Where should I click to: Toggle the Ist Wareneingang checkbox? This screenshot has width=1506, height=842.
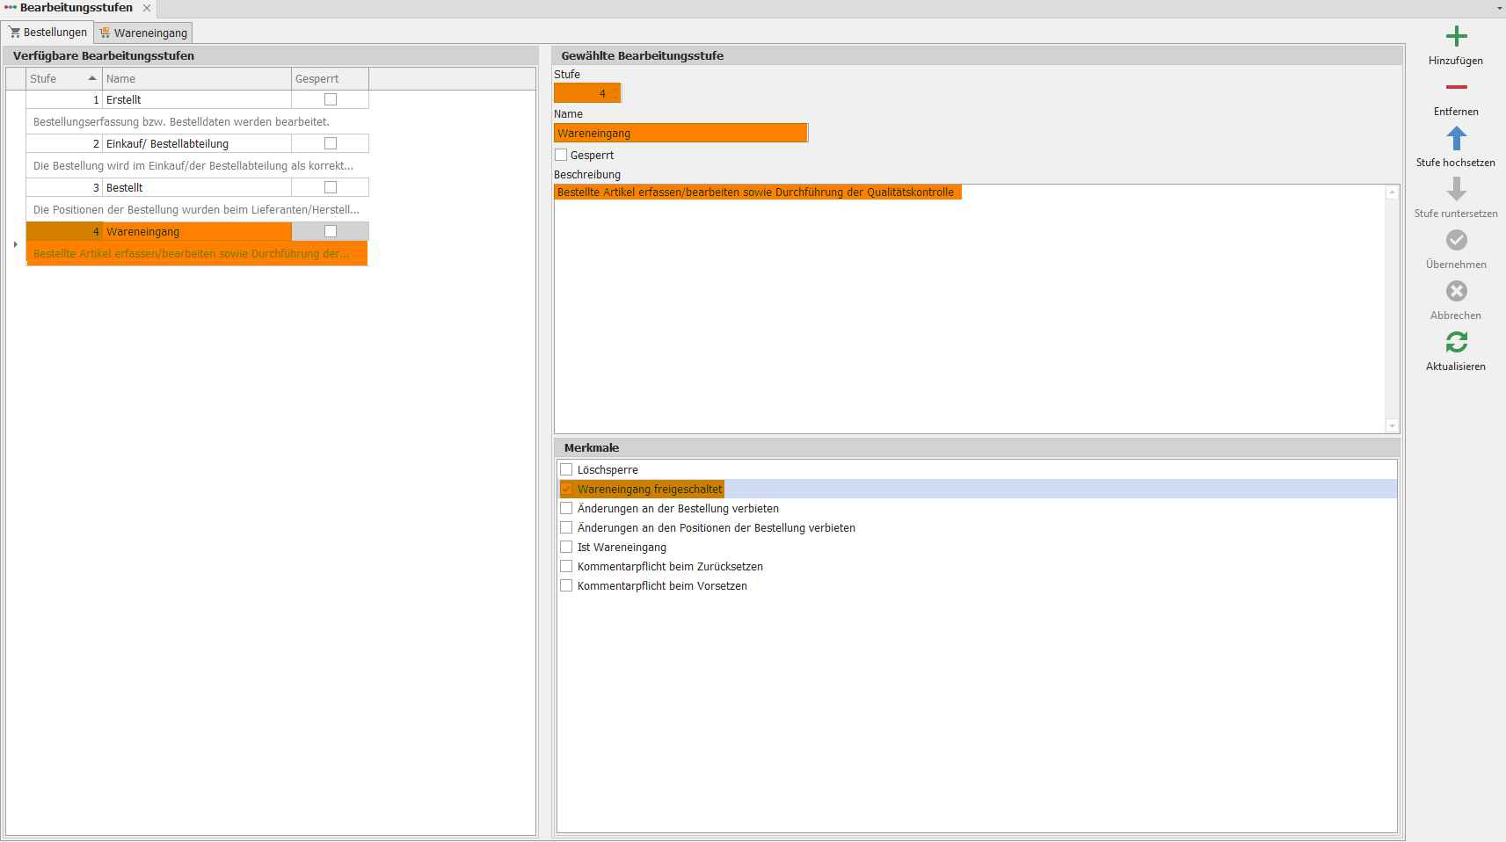pyautogui.click(x=567, y=548)
